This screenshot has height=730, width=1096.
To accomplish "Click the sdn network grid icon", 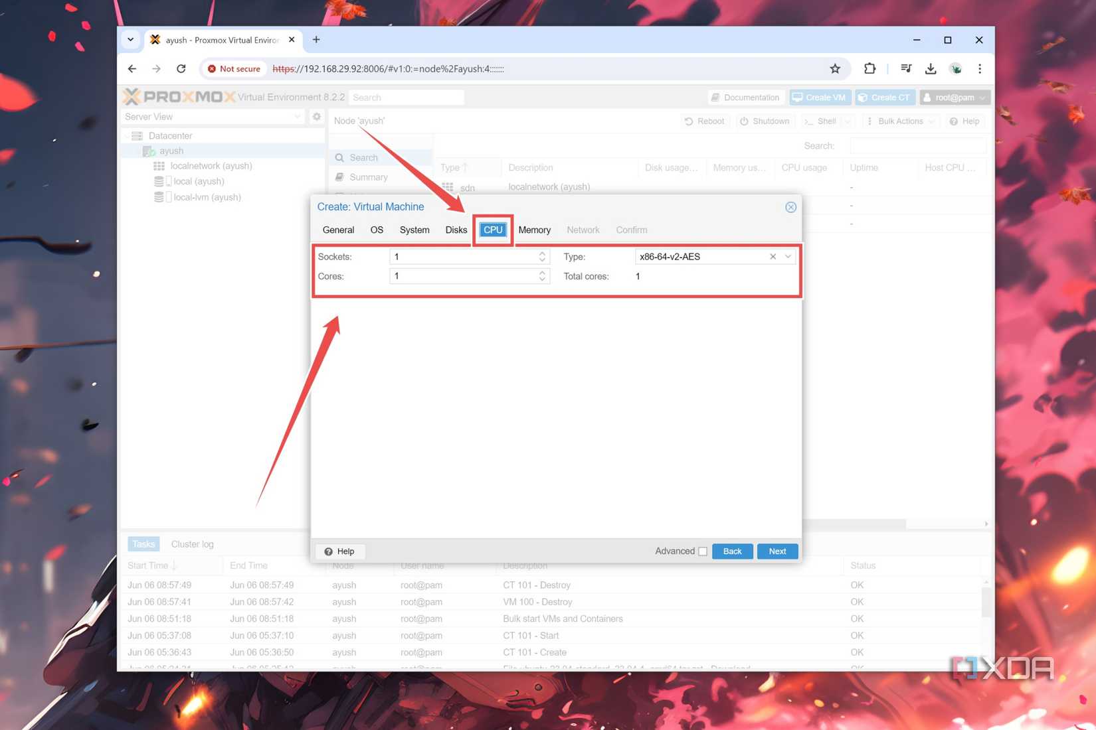I will pyautogui.click(x=447, y=187).
